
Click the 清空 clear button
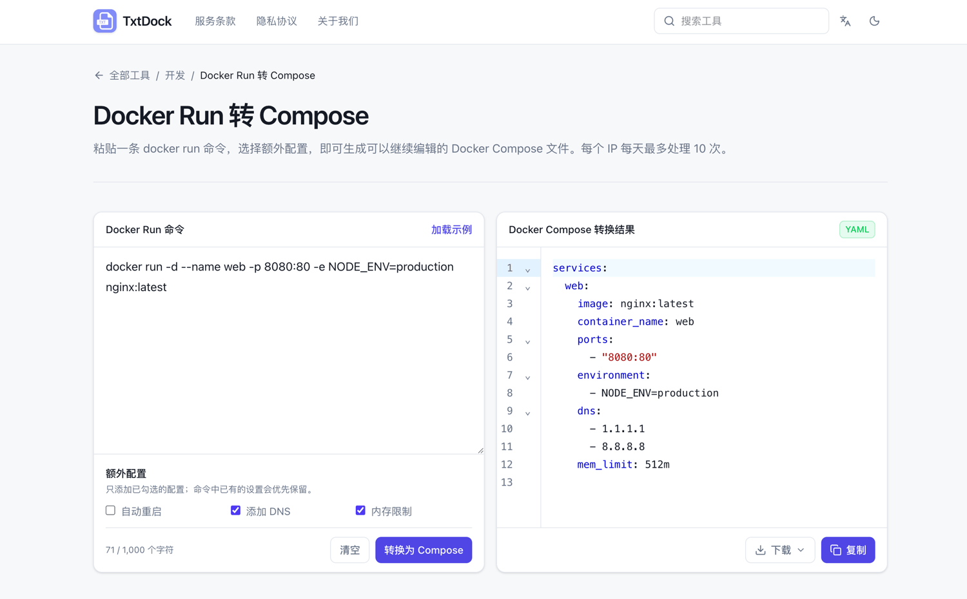click(350, 550)
